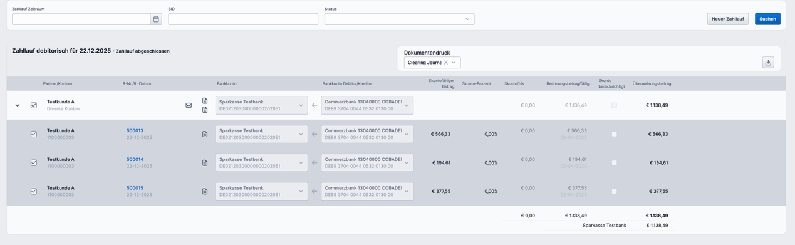Click the Rechnungsbetrag/fällig column header
This screenshot has height=245, width=795.
pos(568,83)
